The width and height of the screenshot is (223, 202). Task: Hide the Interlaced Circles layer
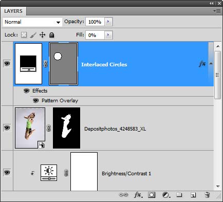pyautogui.click(x=7, y=64)
